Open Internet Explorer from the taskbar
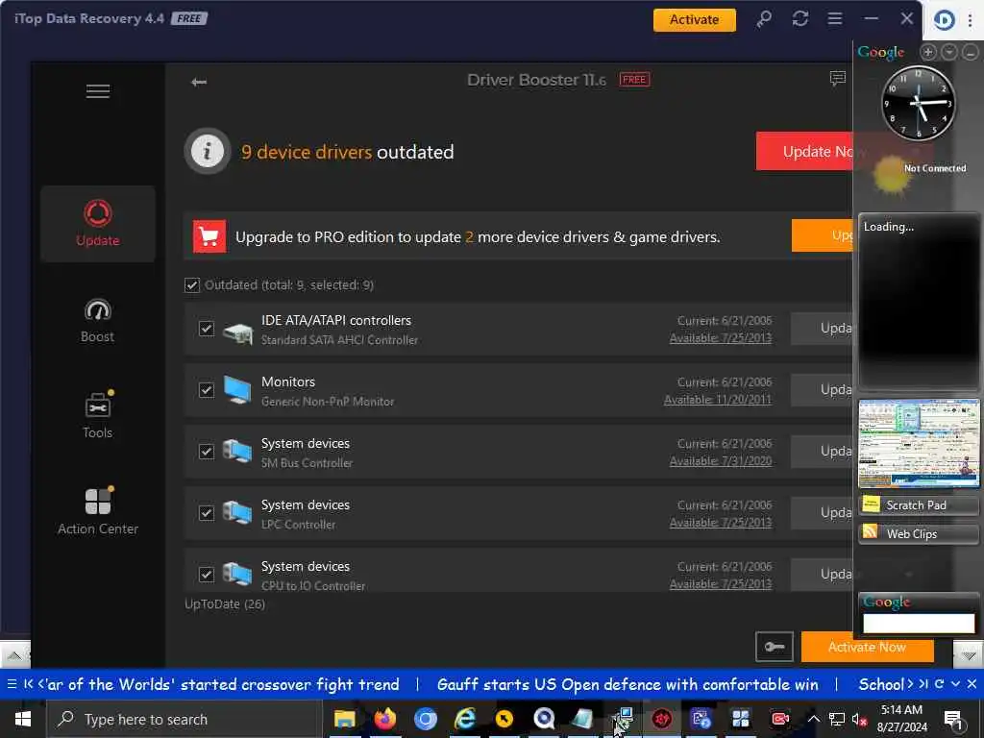 465,719
